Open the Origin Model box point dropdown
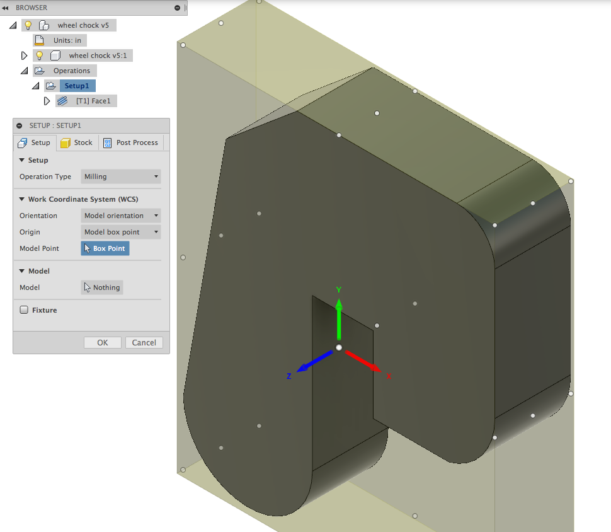The image size is (611, 532). pyautogui.click(x=121, y=232)
